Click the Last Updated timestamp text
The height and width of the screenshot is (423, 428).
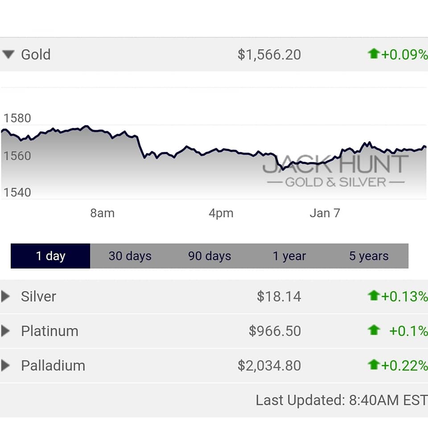(x=341, y=400)
